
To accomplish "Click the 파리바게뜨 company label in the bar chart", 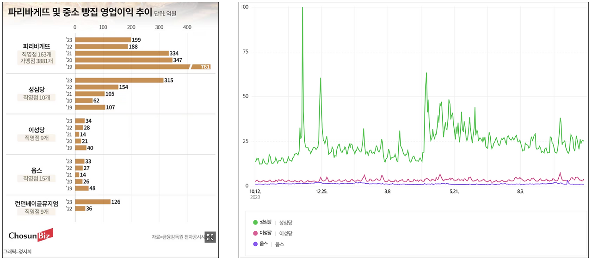I will click(37, 46).
